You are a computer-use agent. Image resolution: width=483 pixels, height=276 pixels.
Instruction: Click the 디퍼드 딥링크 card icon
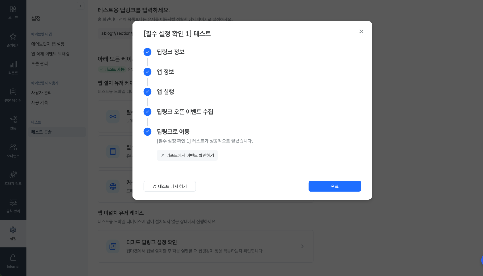click(113, 246)
